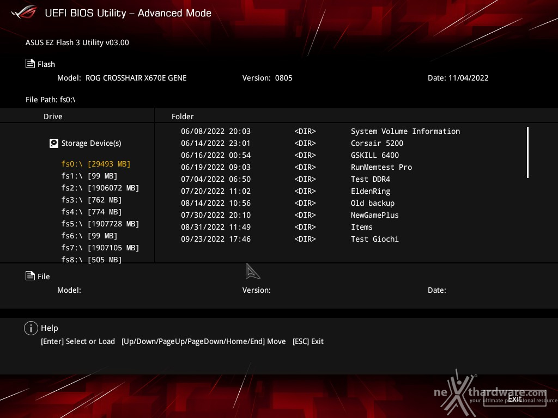Screen dimensions: 558x418
Task: Select drive fs3:\ [762 MB]
Action: (92, 200)
